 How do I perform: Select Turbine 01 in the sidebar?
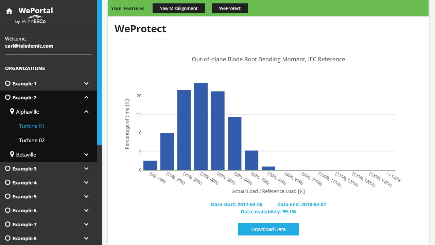pos(32,126)
